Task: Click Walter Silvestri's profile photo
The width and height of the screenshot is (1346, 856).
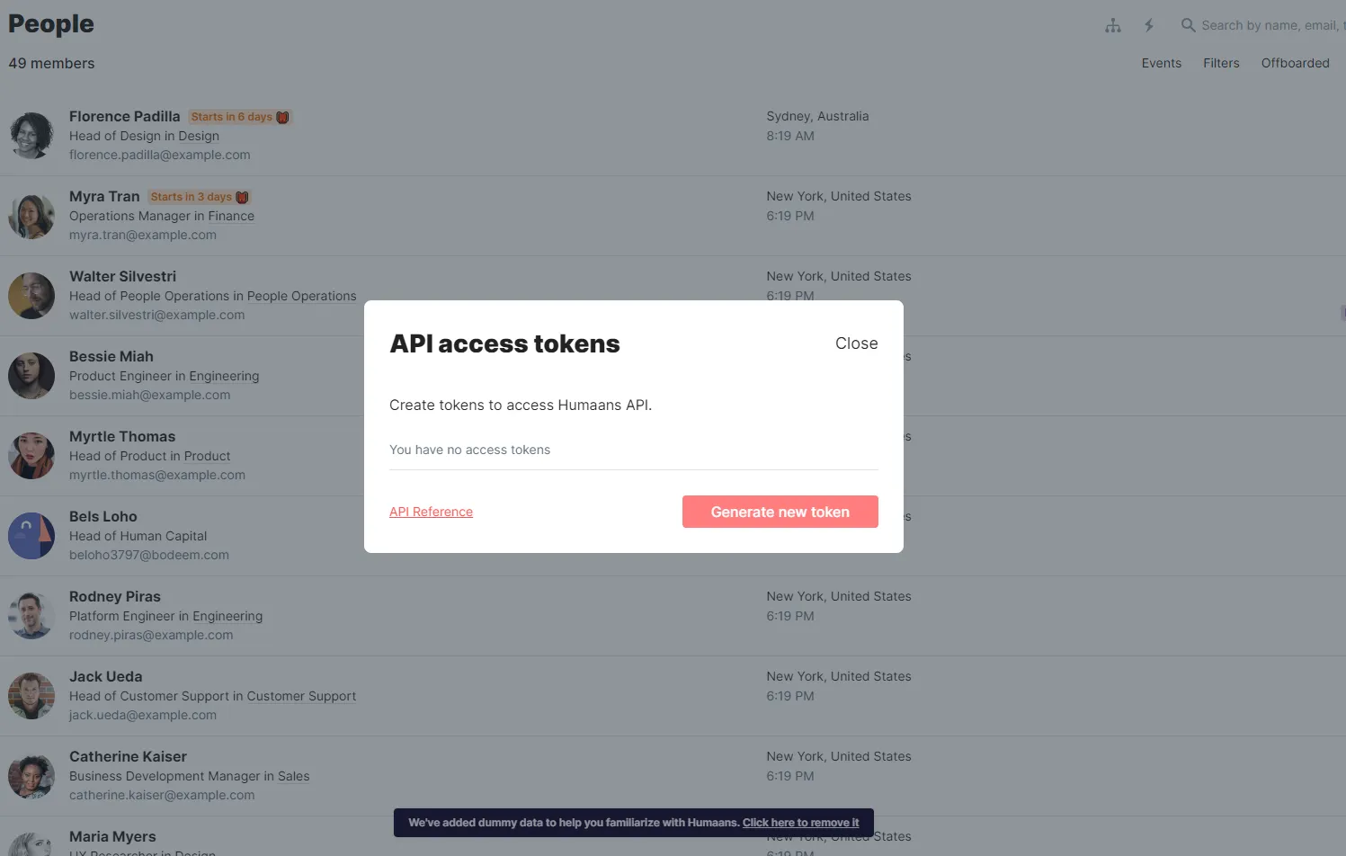Action: coord(31,296)
